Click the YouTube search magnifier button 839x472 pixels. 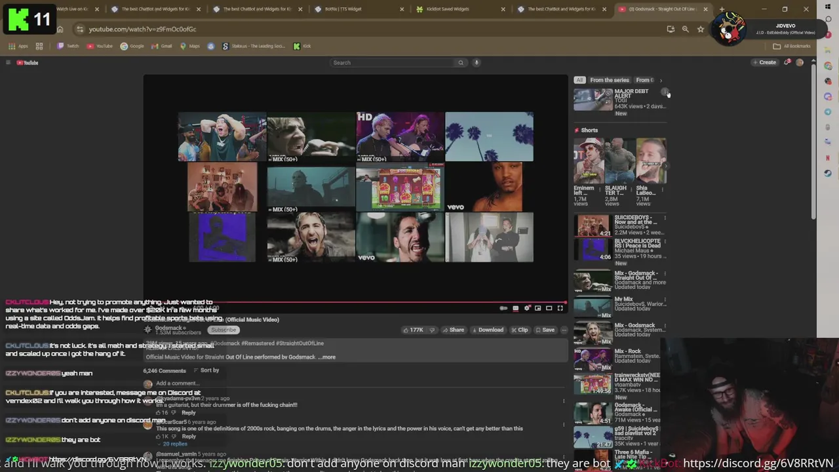point(461,63)
